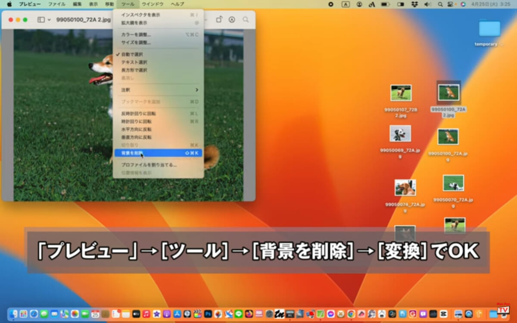Click the search magnifier in Preview toolbar
This screenshot has width=517, height=323.
point(246,20)
